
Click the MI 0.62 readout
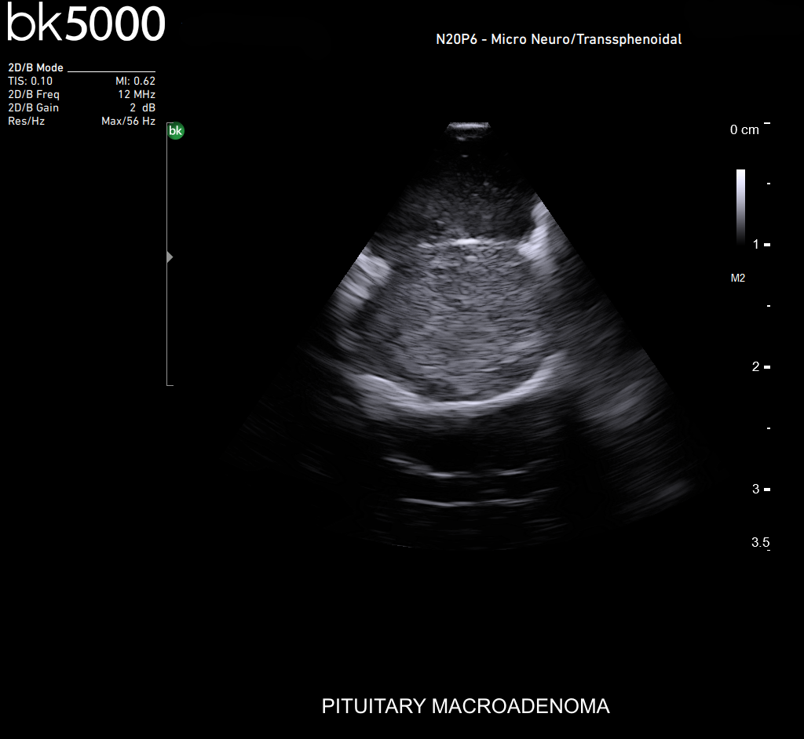(135, 81)
